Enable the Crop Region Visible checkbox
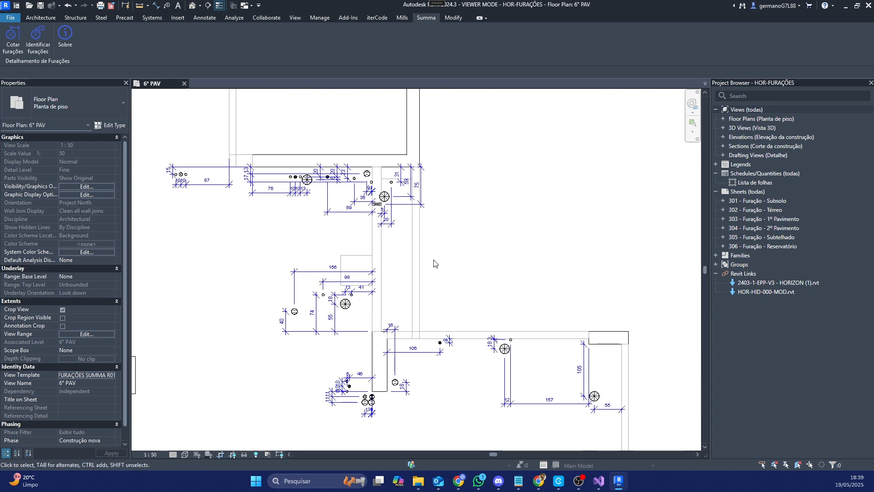 click(63, 318)
